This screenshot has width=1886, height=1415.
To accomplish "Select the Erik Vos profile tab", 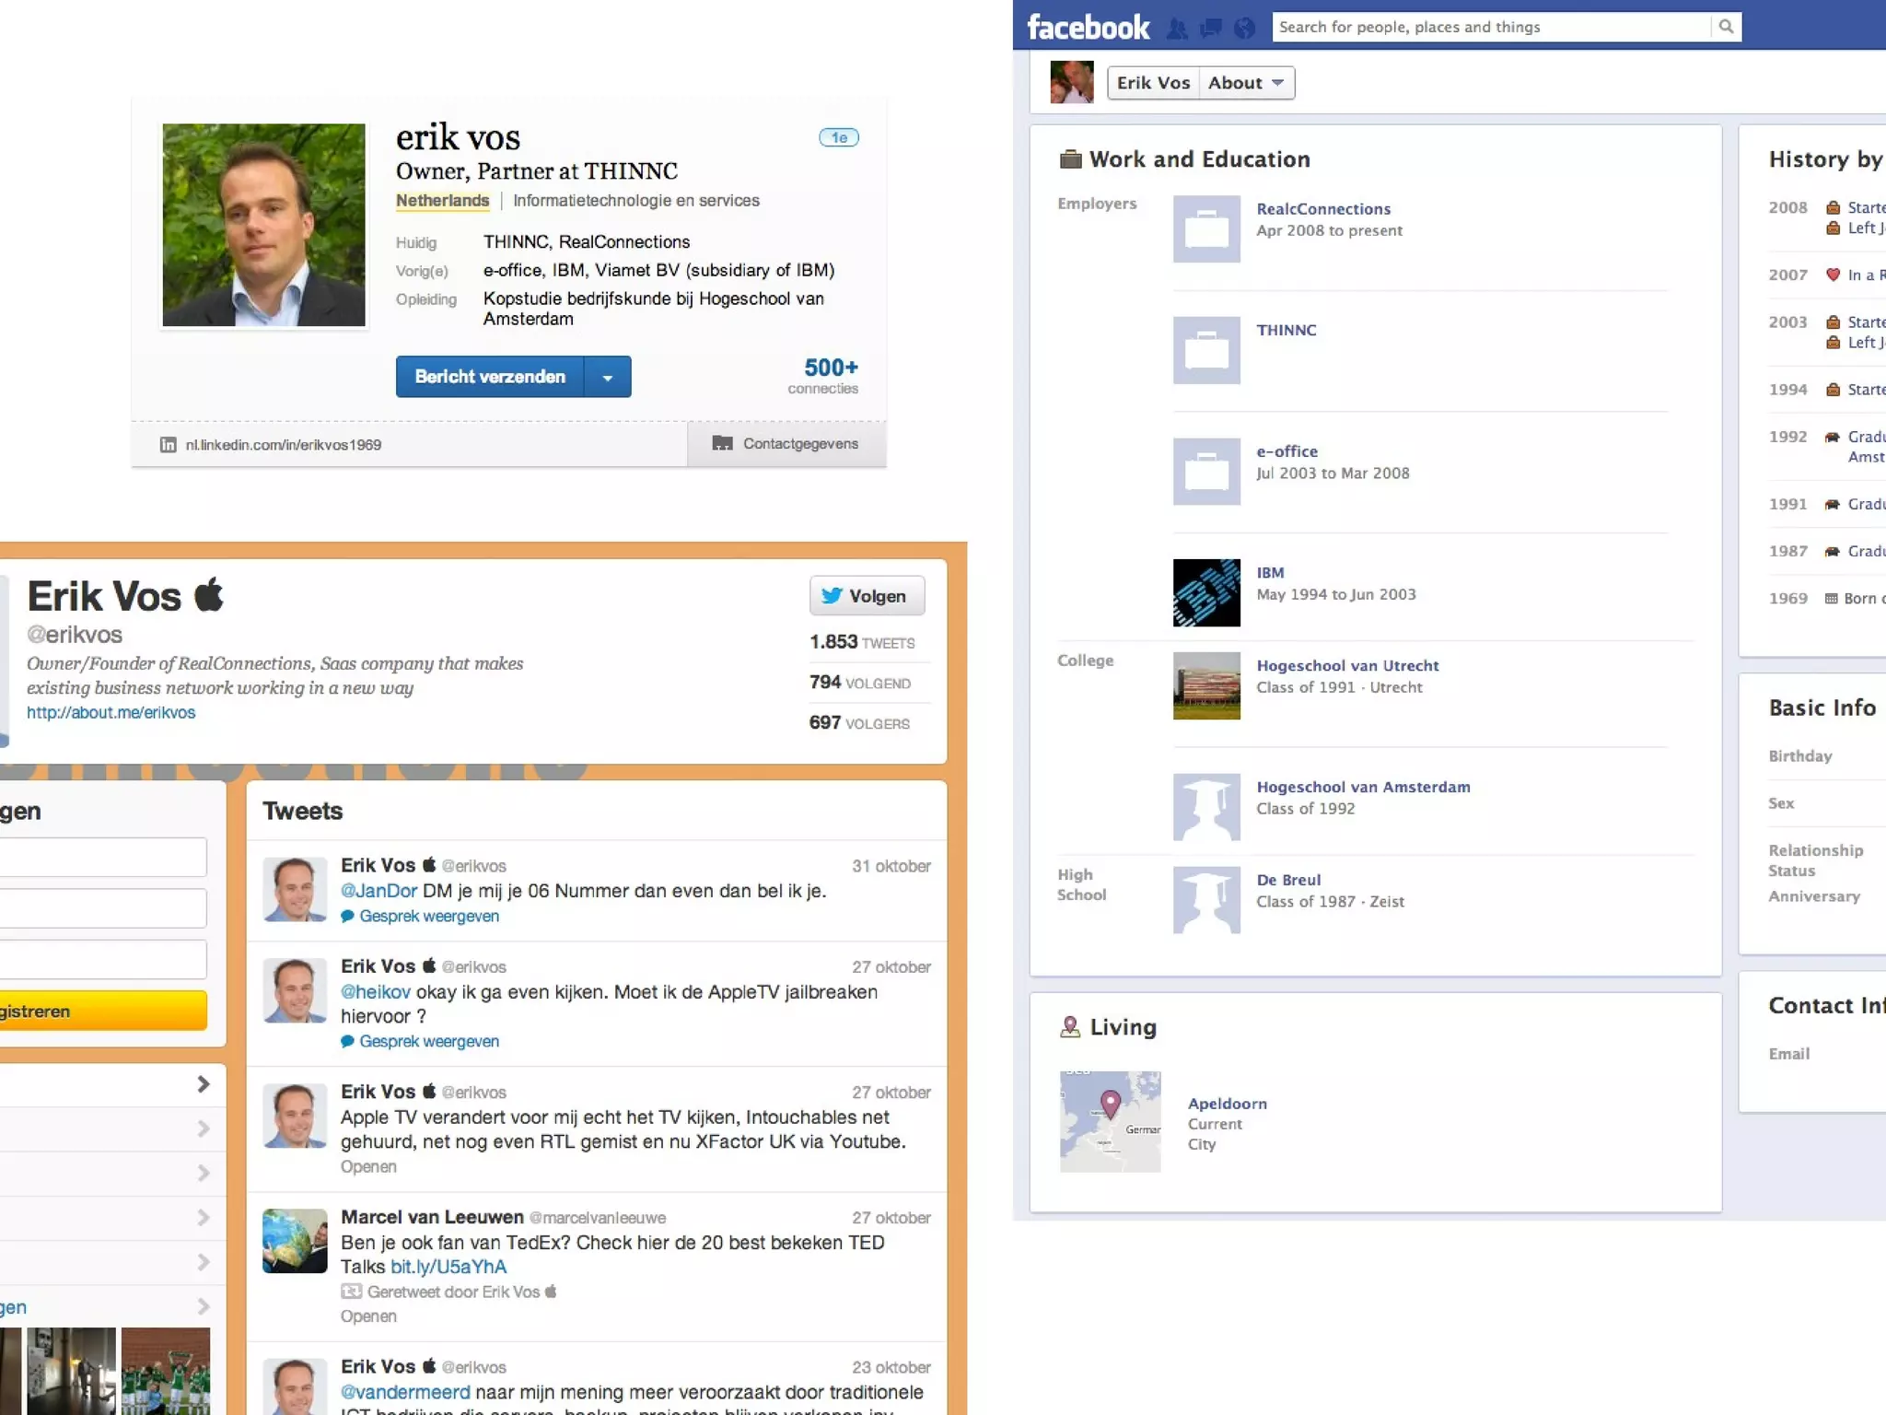I will click(x=1153, y=83).
